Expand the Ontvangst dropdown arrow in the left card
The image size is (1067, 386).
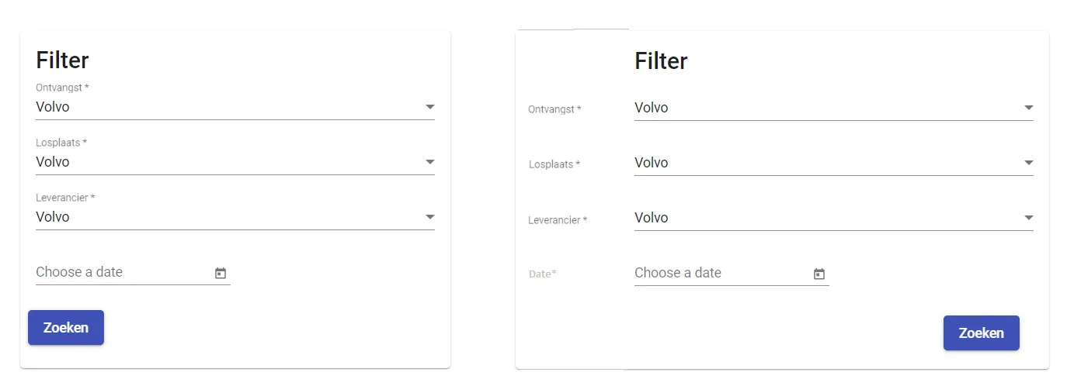[430, 107]
